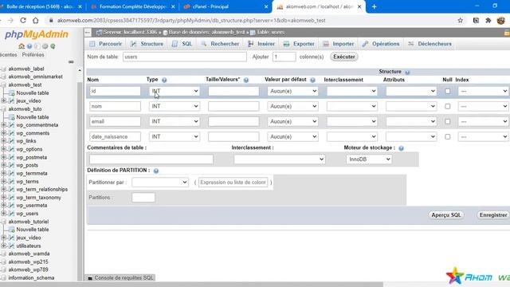The image size is (510, 287).
Task: Collapse the navigation panel link icon
Action: (x=71, y=62)
